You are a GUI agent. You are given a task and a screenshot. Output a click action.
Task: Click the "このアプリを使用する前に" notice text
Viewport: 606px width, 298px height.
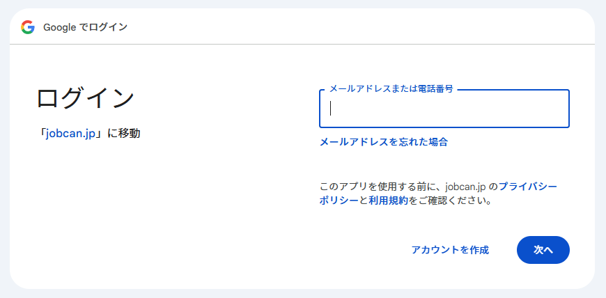(371, 187)
